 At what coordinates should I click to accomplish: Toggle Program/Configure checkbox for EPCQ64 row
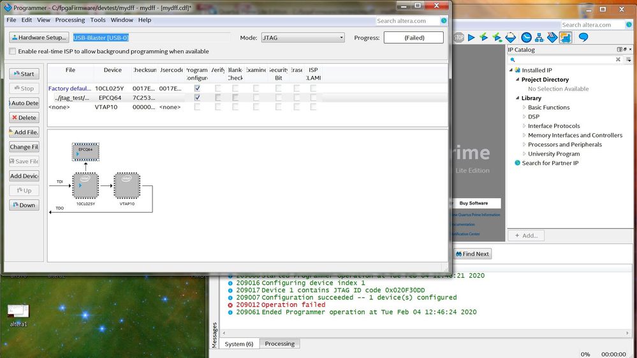coord(197,97)
